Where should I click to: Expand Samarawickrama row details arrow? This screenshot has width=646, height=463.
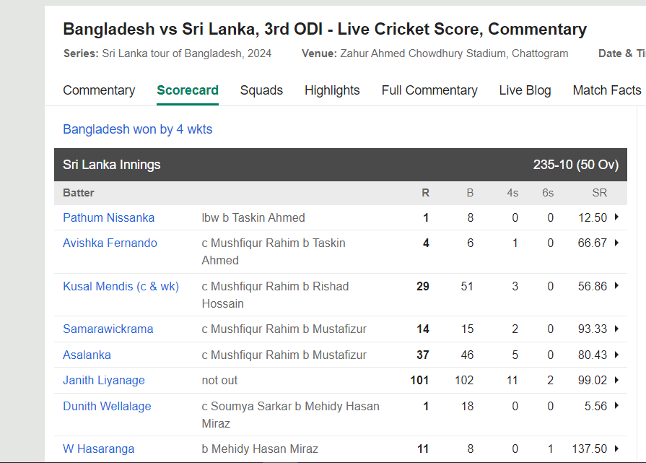click(616, 329)
